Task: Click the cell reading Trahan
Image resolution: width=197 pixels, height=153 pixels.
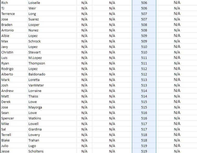Action: (x=52, y=140)
